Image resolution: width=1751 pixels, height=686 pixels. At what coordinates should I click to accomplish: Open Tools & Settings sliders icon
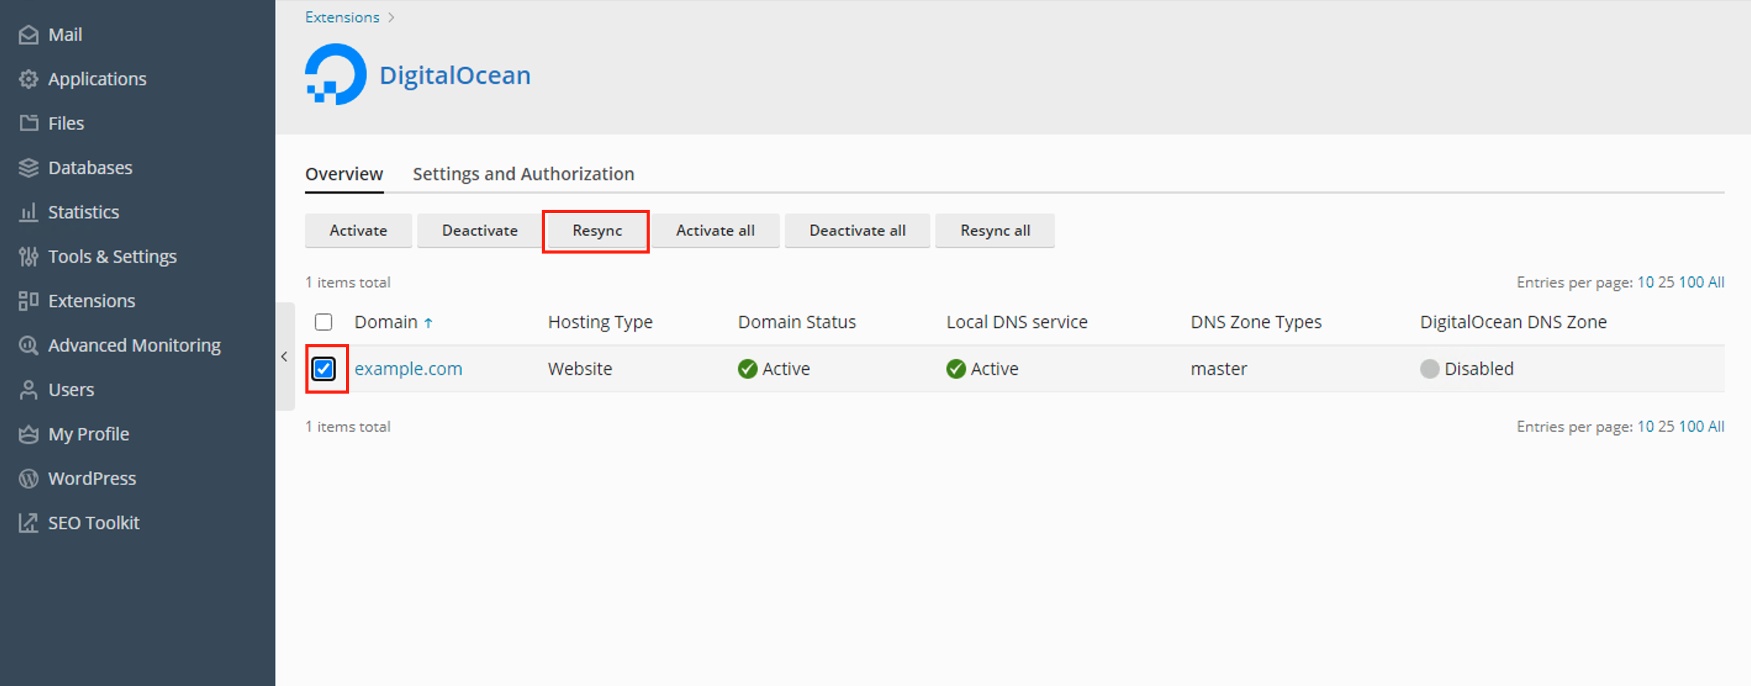(x=28, y=256)
